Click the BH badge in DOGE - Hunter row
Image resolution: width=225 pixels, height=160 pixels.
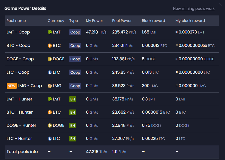pos(73,125)
